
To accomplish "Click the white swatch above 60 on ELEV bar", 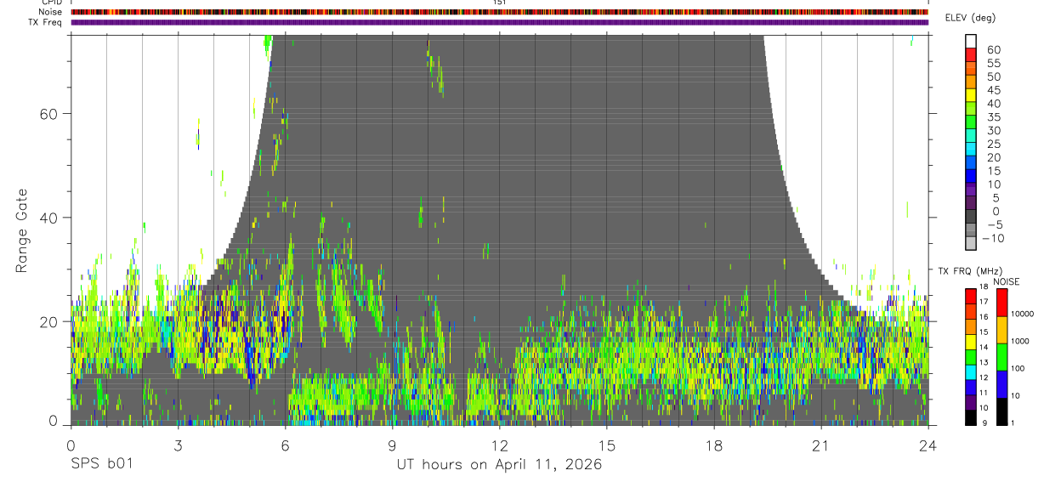I will tap(971, 42).
